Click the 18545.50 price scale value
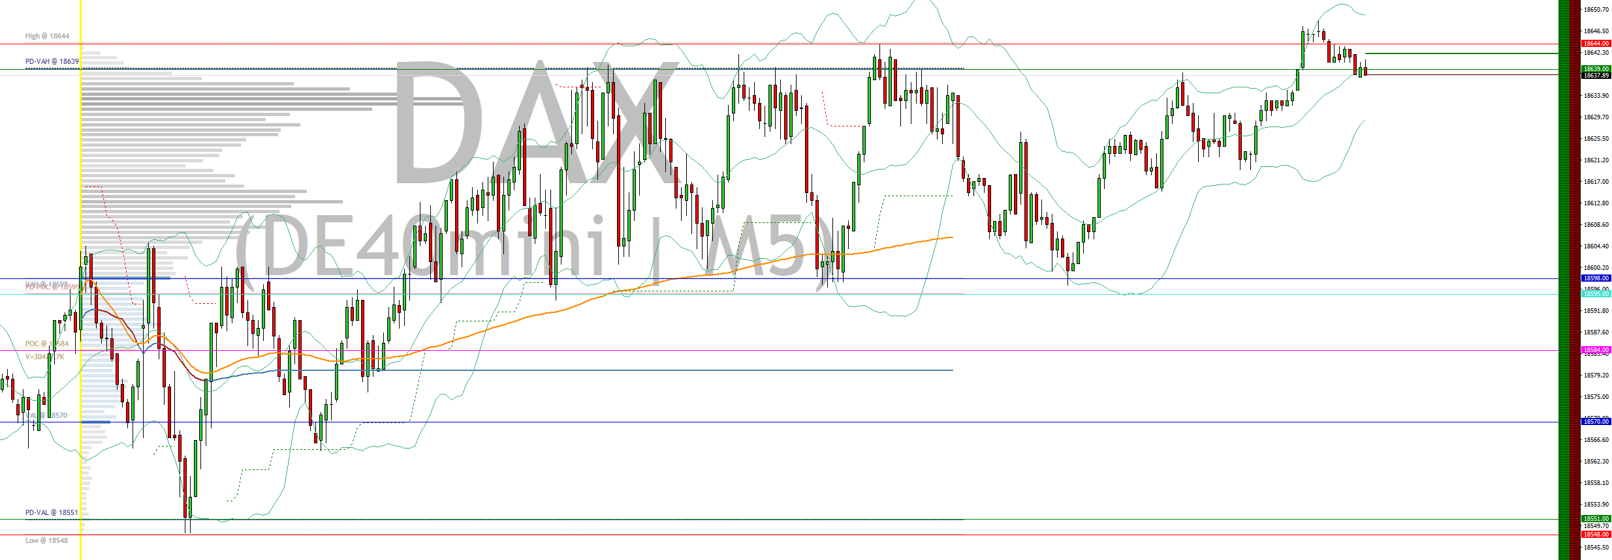1612x560 pixels. coord(1596,548)
